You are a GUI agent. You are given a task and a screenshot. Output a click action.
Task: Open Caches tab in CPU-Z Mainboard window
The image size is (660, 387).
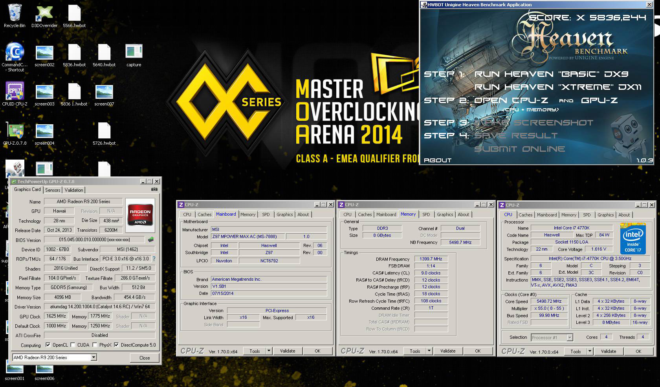coord(204,214)
